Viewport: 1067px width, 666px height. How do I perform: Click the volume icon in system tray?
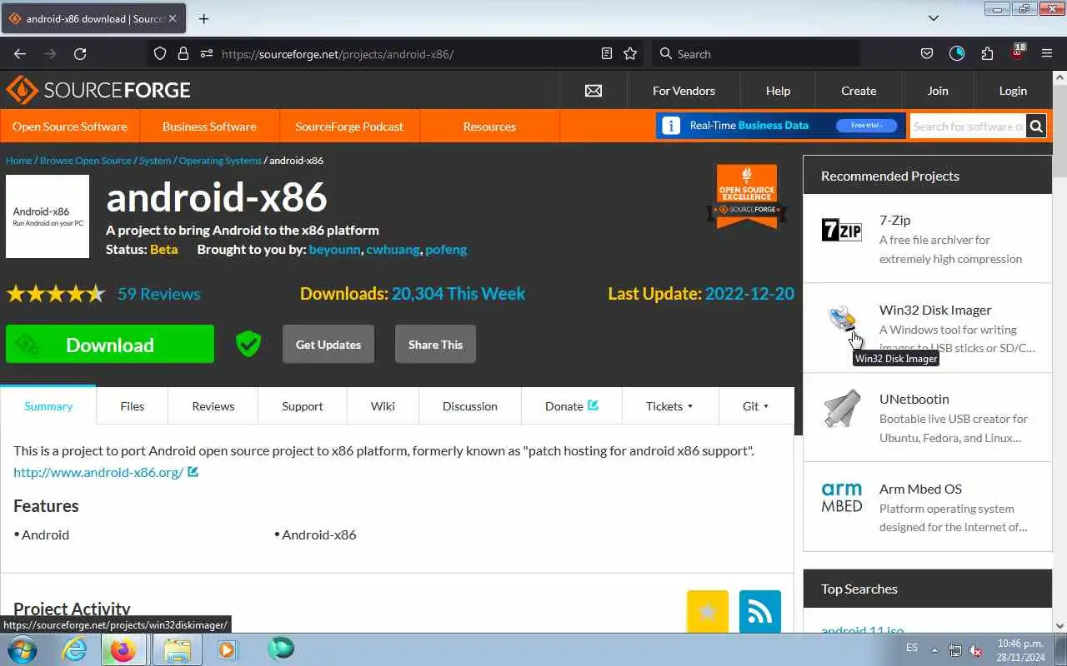(976, 649)
